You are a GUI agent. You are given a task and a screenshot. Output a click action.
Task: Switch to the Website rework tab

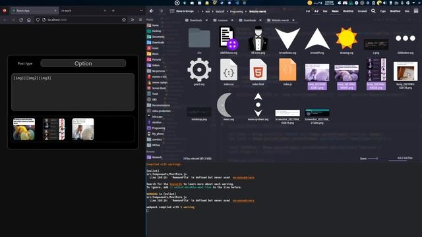[x=278, y=20]
